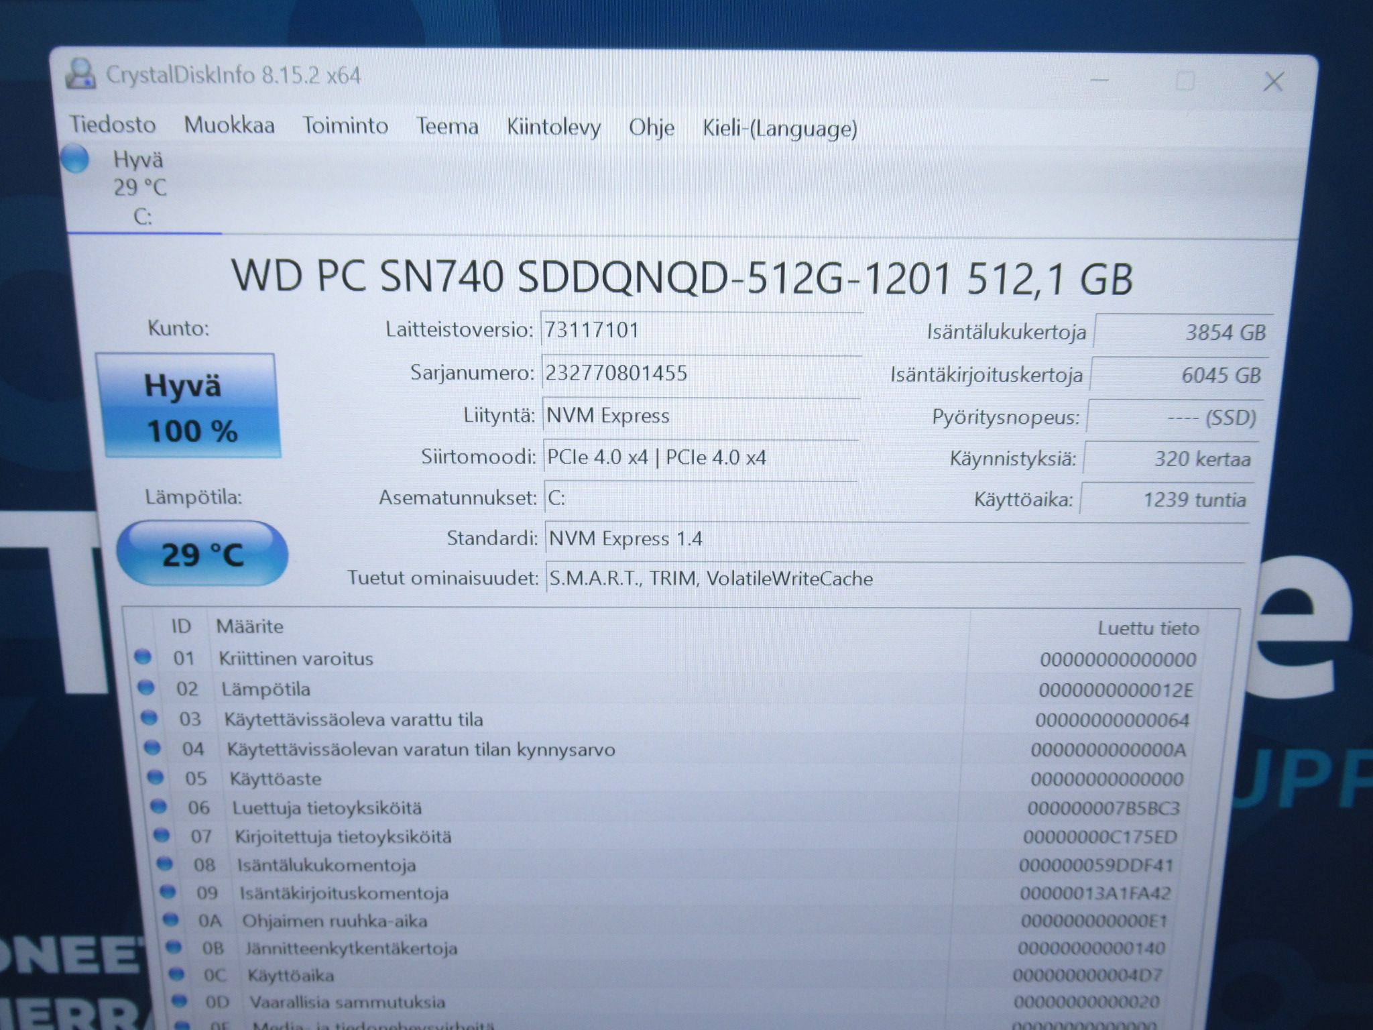Click the Hyvä 100 % health status button
Viewport: 1373px width, 1030px height.
point(188,406)
